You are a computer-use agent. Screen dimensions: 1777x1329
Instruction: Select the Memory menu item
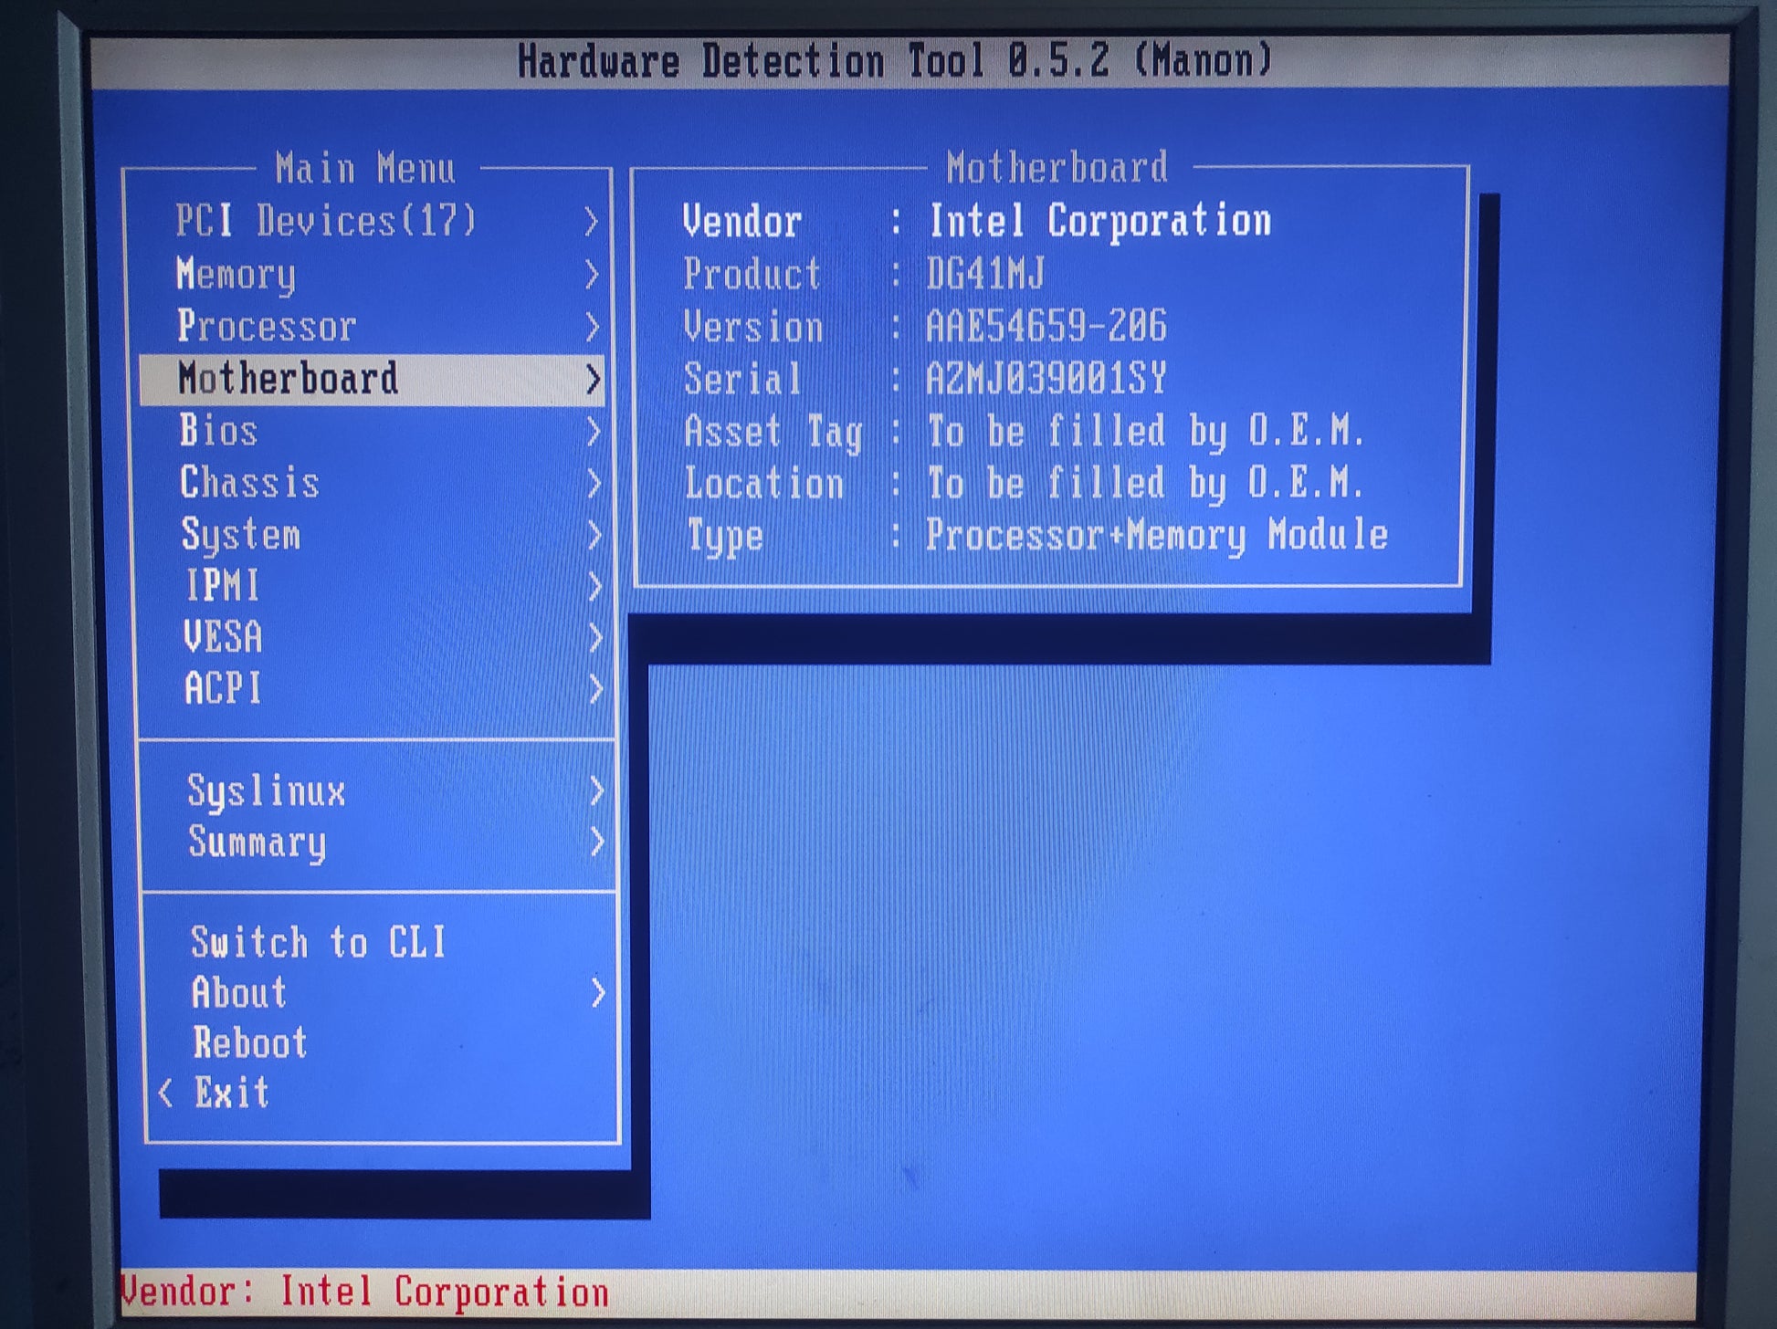(237, 274)
